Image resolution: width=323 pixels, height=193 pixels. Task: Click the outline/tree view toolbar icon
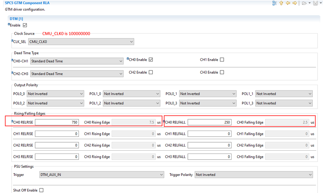[275, 3]
